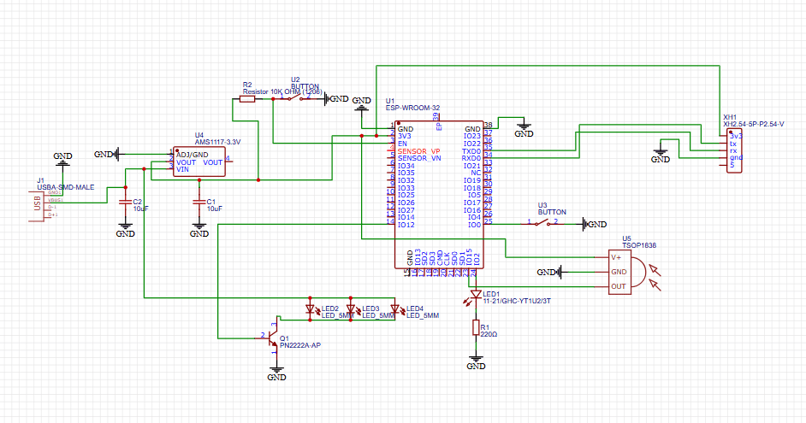Select the 10uF label of C1
Viewport: 806px width, 423px height.
pos(215,209)
